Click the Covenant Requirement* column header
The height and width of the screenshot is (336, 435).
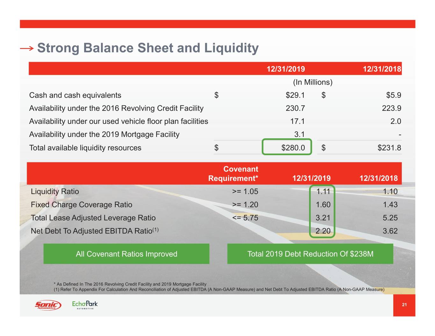click(233, 174)
